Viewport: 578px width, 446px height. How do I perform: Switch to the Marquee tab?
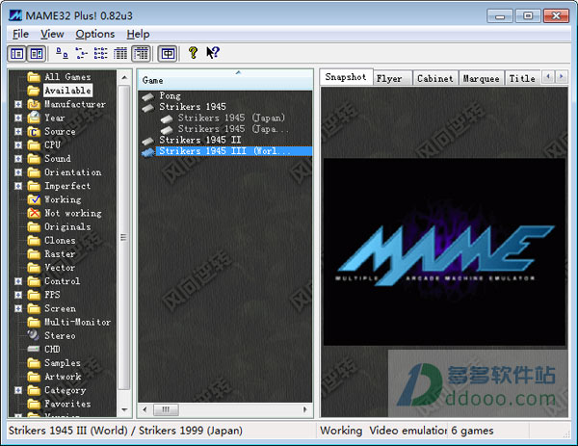(481, 79)
